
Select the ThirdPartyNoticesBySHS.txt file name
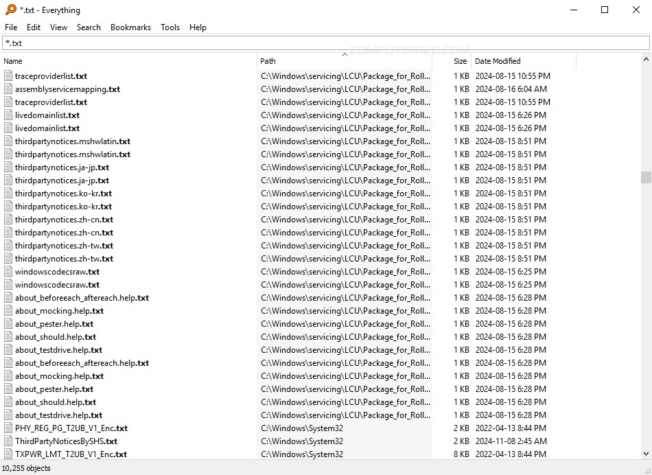(66, 441)
